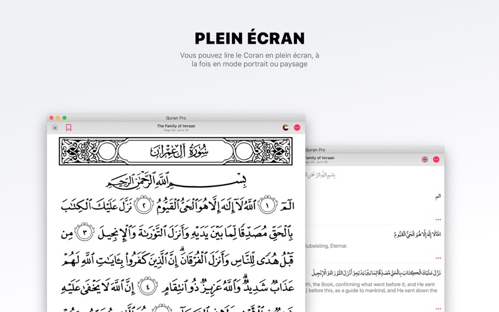Open the three-dot menu under 'Subsisting, Eternal.'
The width and height of the screenshot is (499, 312).
pyautogui.click(x=438, y=258)
